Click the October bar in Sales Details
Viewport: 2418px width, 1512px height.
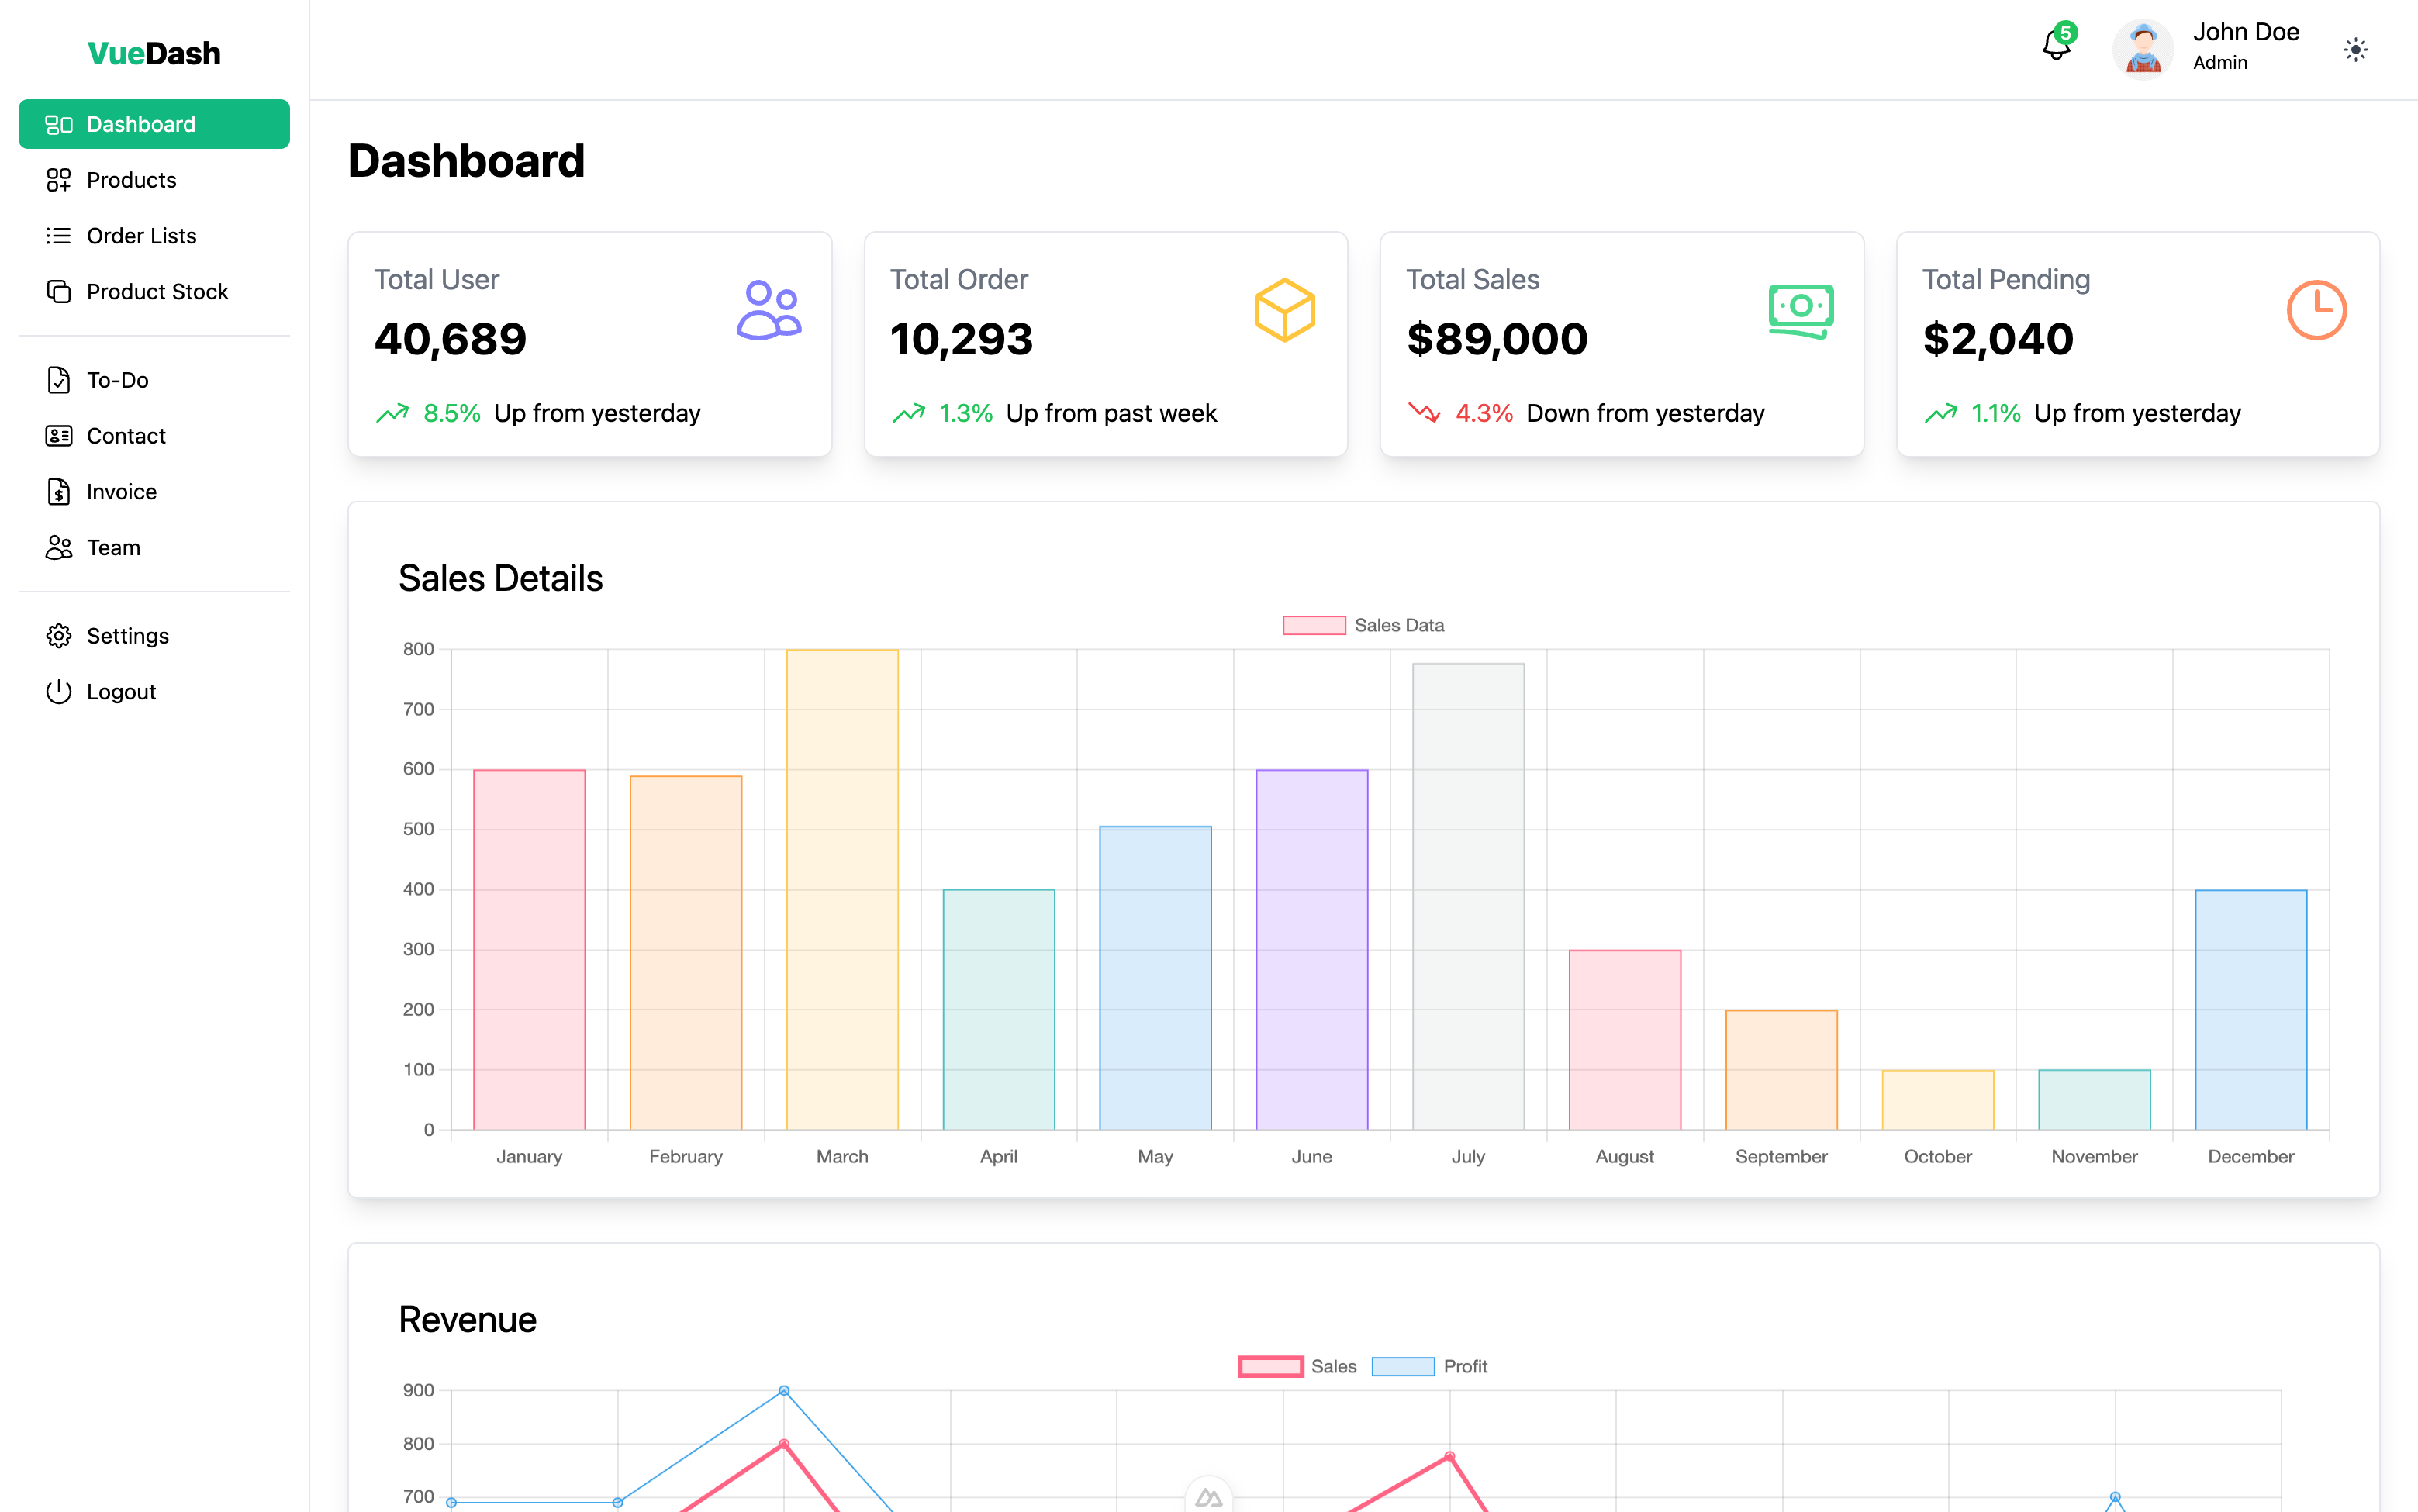[x=1938, y=1099]
